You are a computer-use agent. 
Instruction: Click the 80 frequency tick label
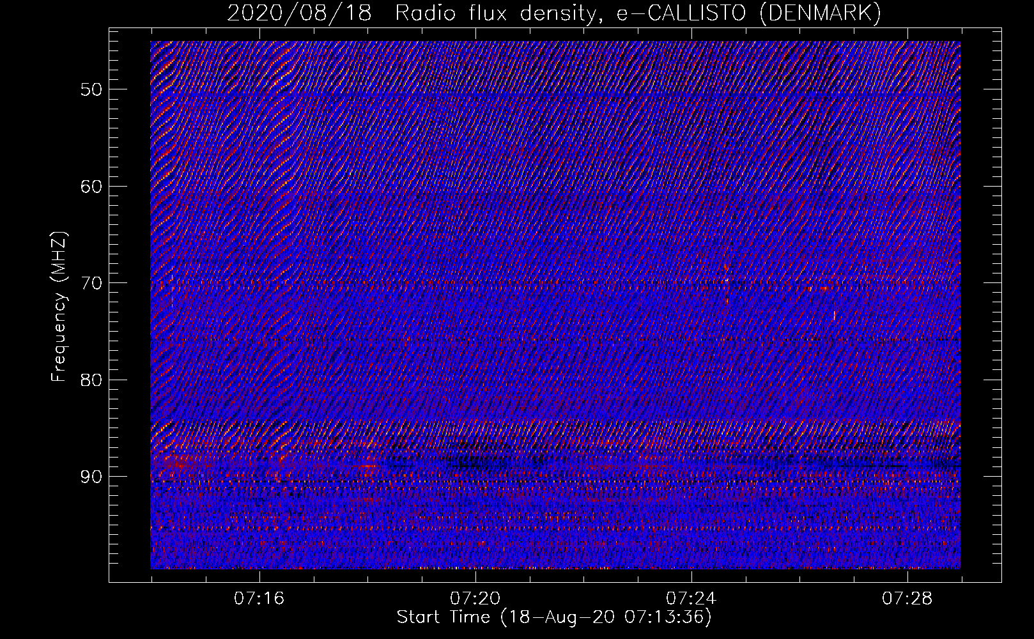coord(91,380)
